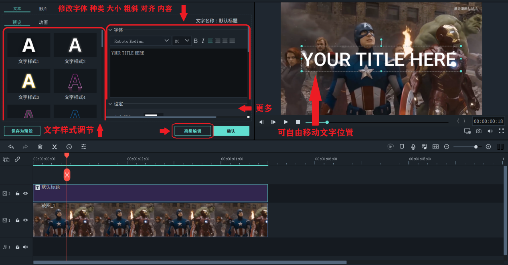This screenshot has height=265, width=508.
Task: Click the trash delete icon in toolbar
Action: (x=40, y=147)
